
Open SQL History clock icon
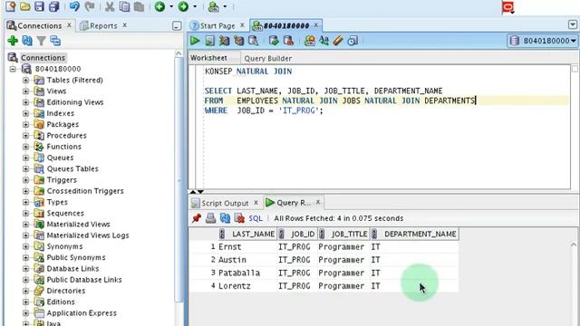coord(353,40)
